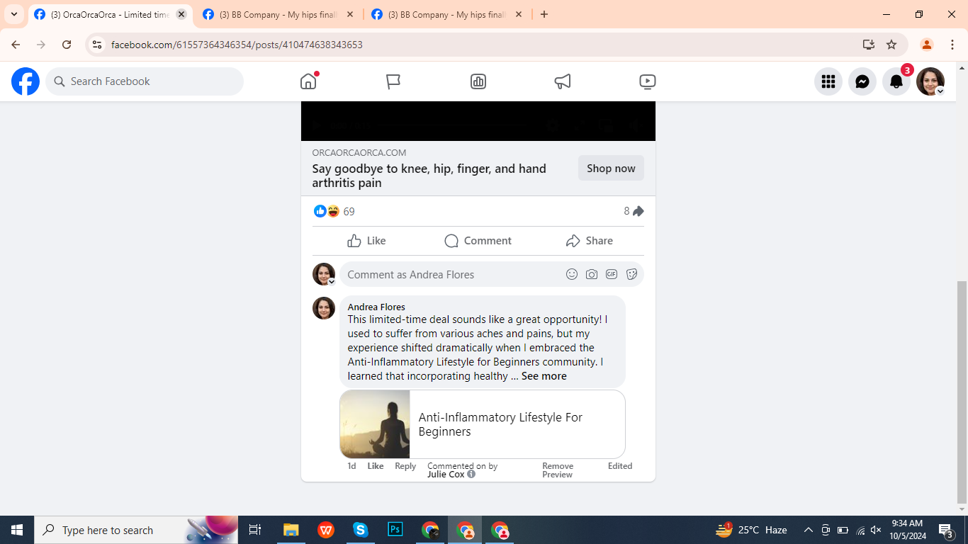Viewport: 968px width, 544px height.
Task: Open the Anti-Inflammatory Lifestyle For Beginners preview title
Action: pos(500,424)
